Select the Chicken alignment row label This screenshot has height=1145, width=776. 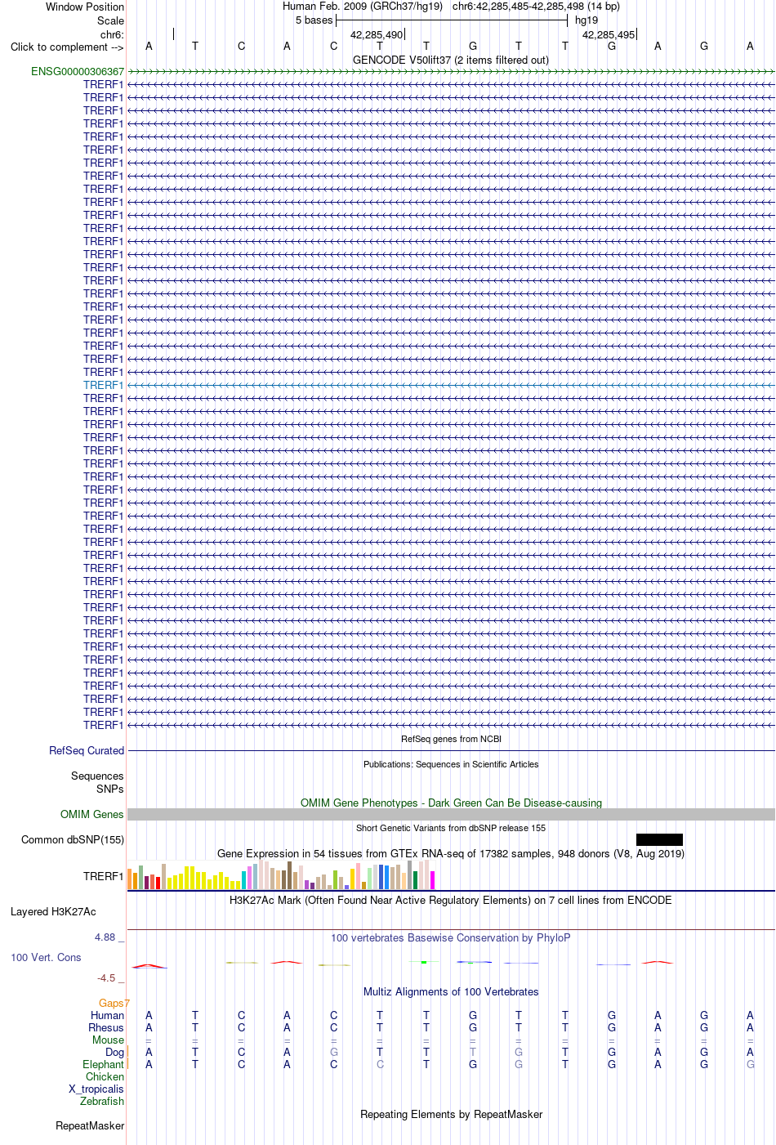click(105, 1076)
